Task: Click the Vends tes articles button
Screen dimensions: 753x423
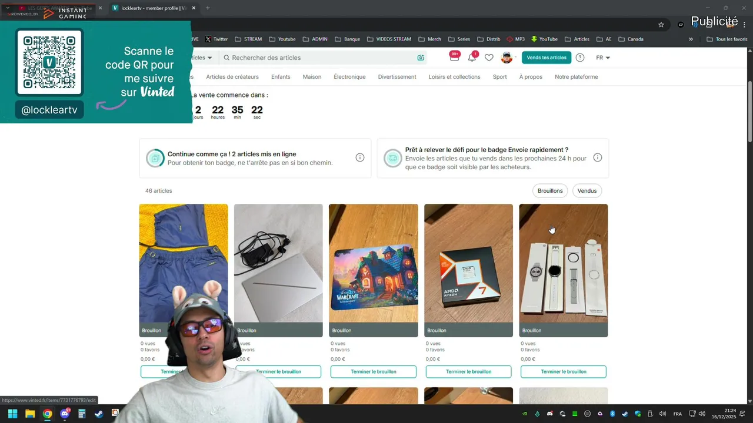Action: [x=547, y=58]
